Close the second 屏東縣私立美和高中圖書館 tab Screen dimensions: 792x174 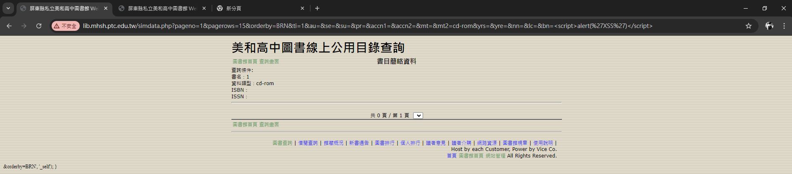[204, 8]
